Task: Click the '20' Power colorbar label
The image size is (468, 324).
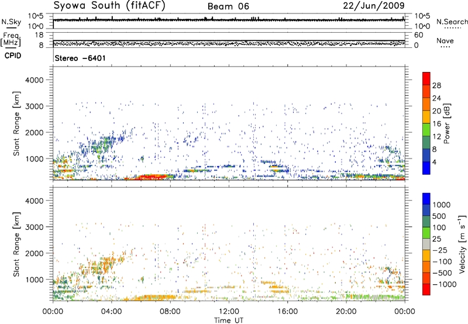Action: (x=436, y=111)
